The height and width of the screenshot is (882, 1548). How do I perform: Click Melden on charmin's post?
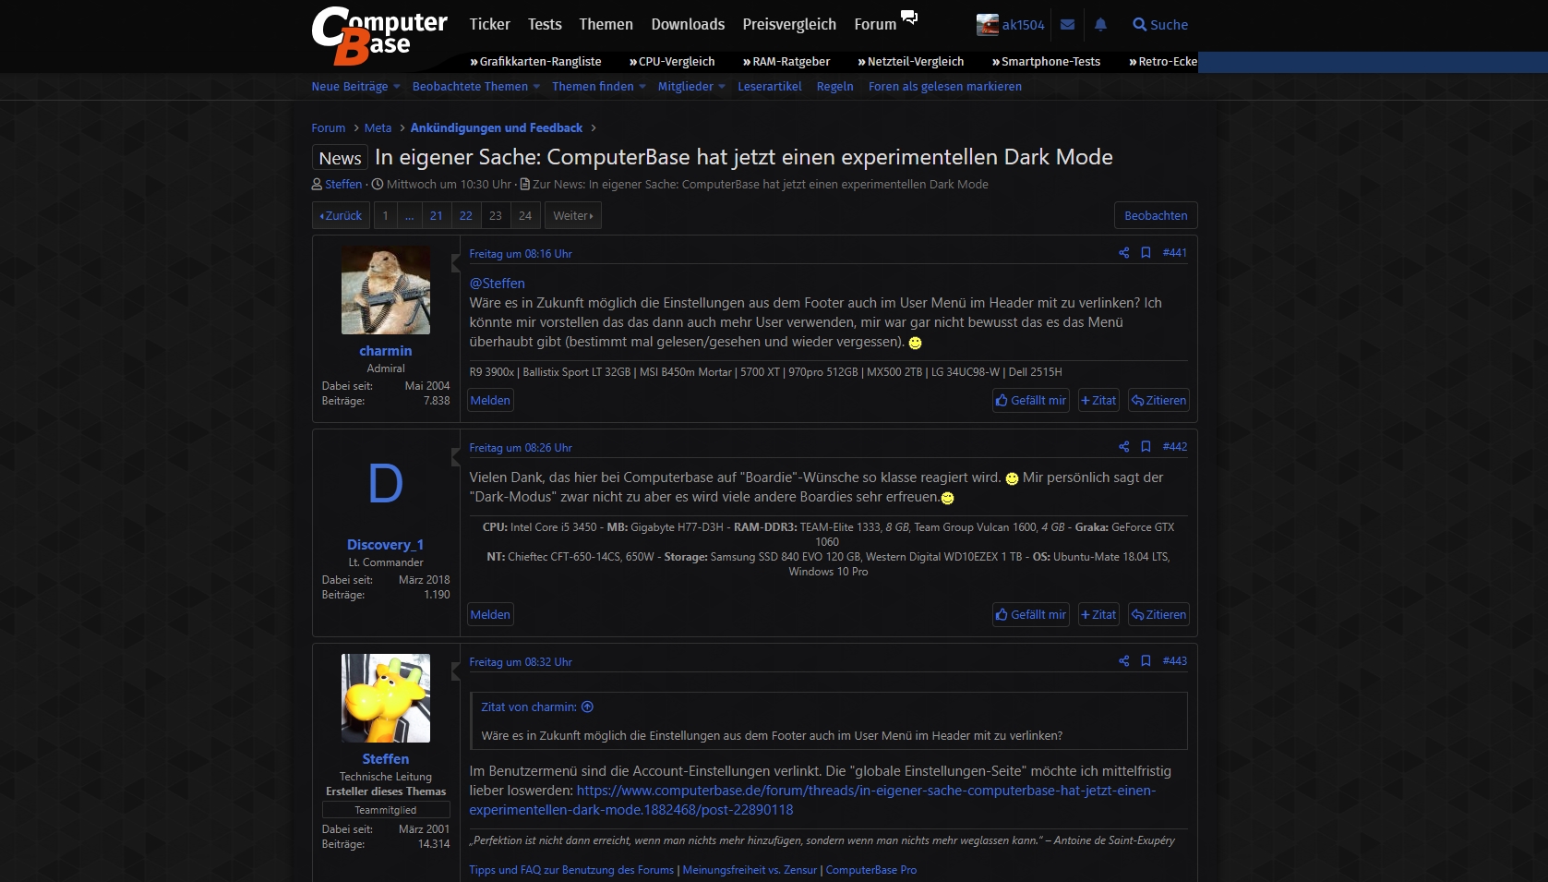pos(490,401)
